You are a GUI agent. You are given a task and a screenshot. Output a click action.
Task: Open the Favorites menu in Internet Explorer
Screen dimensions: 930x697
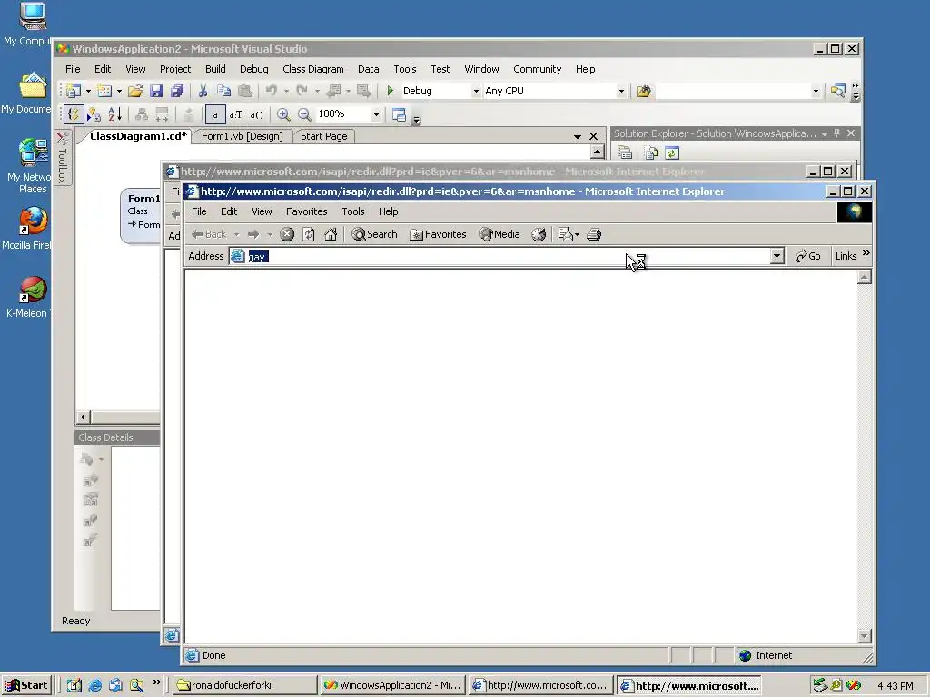coord(307,211)
